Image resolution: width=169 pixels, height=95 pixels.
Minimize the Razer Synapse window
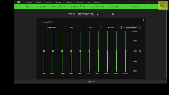tap(154, 2)
